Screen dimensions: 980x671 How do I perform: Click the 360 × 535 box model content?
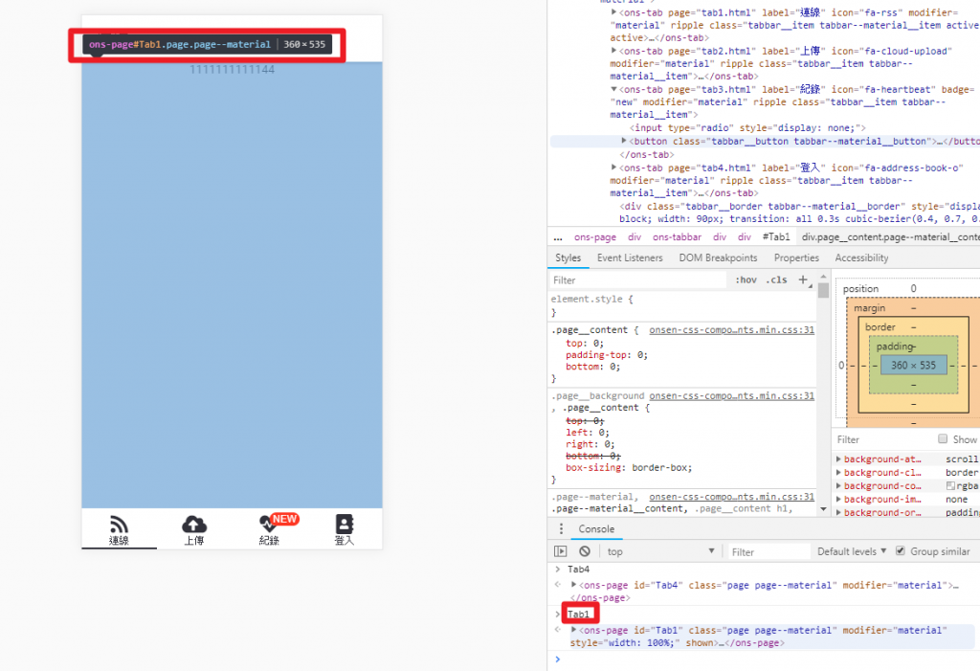(x=913, y=366)
